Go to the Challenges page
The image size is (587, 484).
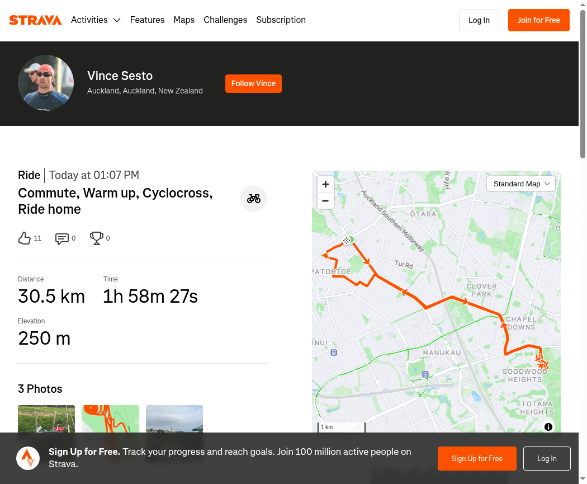pos(225,20)
